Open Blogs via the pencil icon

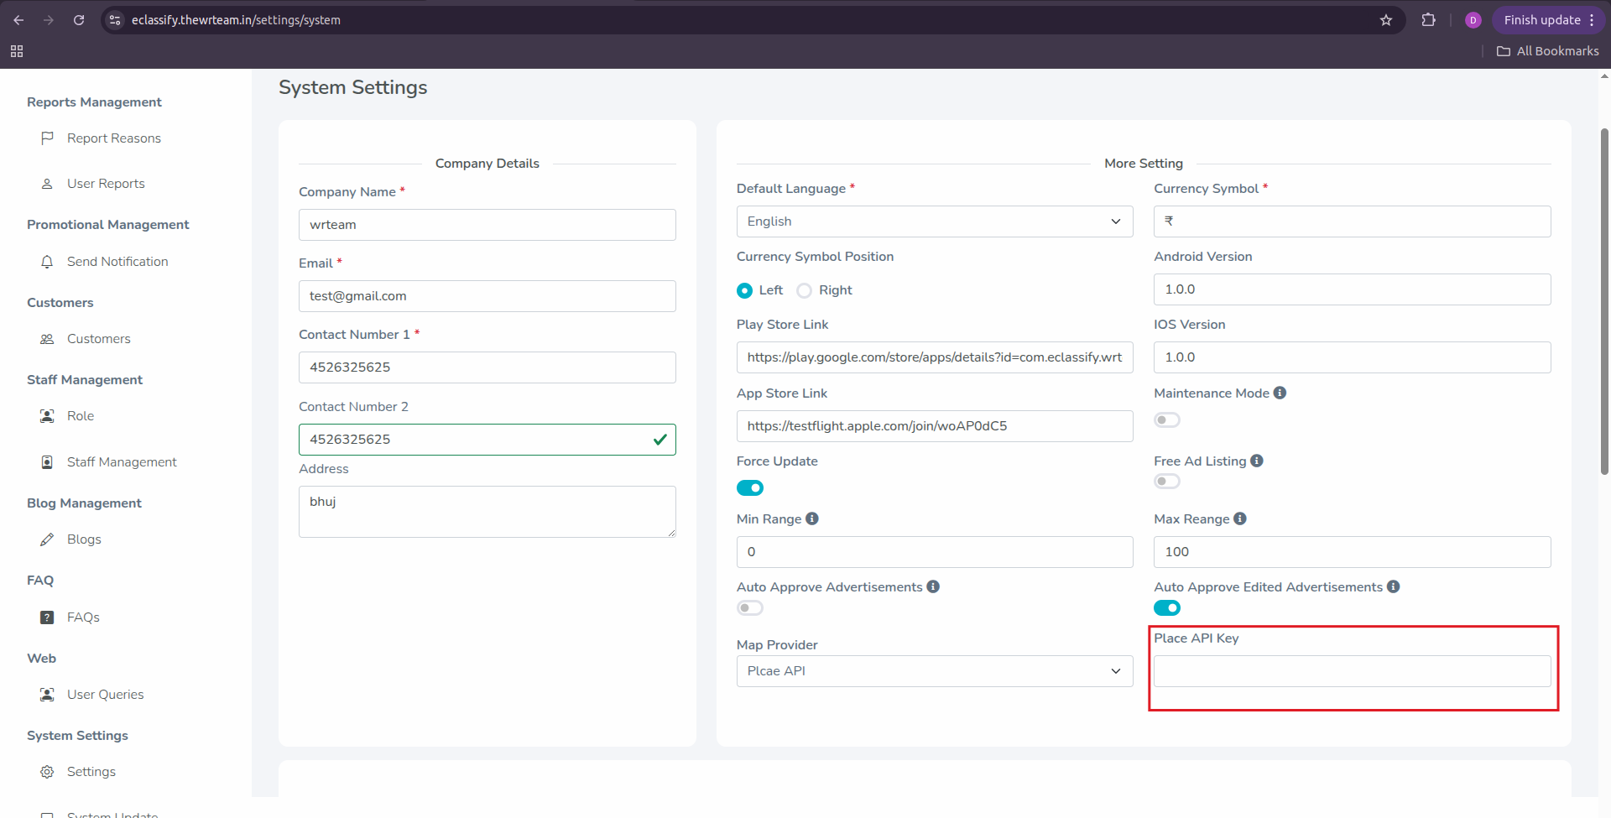[x=48, y=539]
